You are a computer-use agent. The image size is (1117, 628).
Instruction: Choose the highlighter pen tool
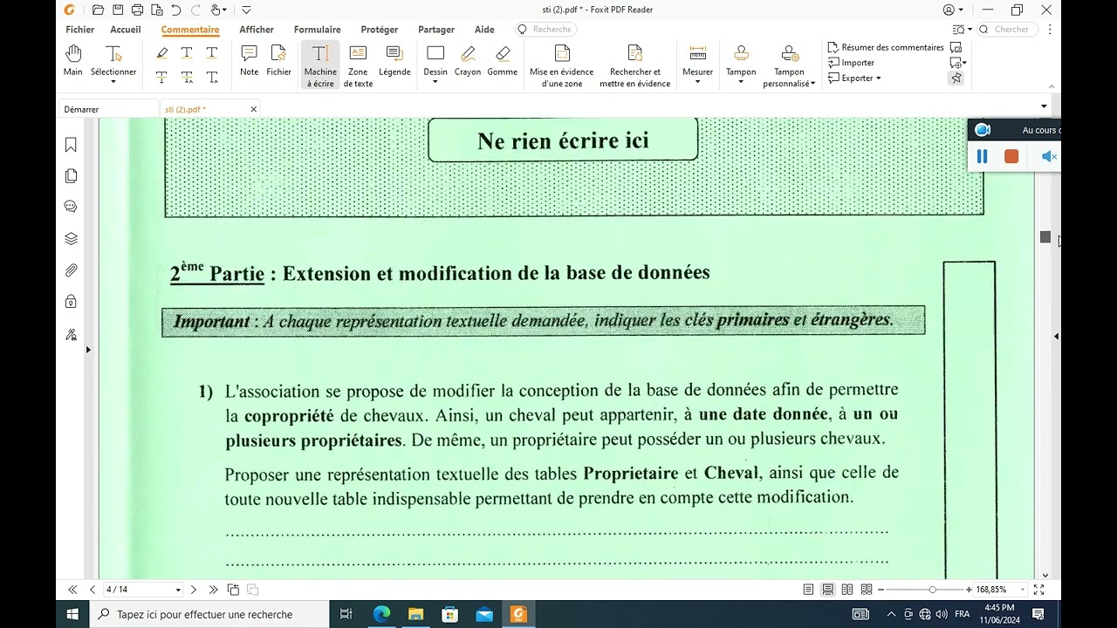click(161, 53)
